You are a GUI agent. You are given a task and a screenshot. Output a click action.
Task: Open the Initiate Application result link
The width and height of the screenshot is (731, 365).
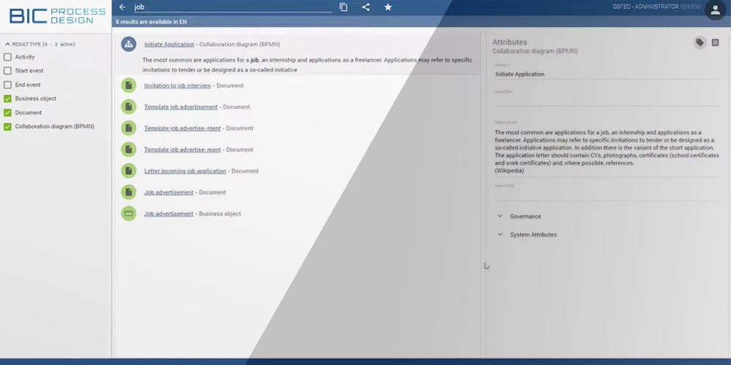[169, 45]
